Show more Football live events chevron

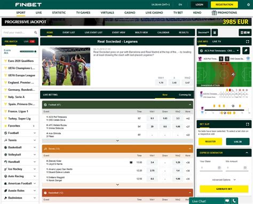(117, 140)
